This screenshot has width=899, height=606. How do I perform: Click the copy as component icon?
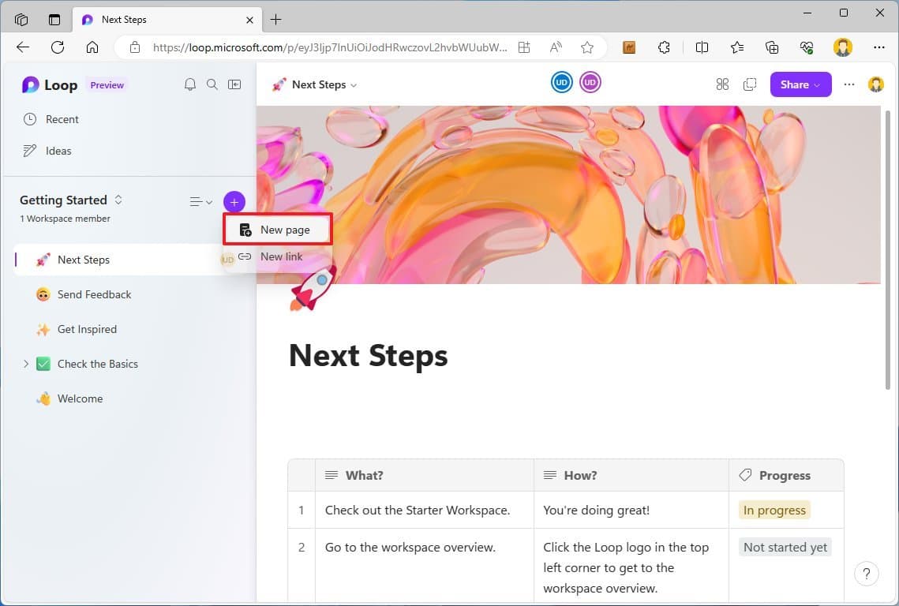pos(749,84)
